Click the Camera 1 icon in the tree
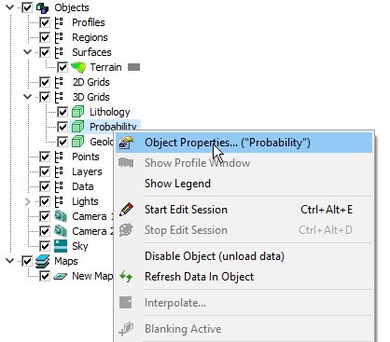This screenshot has height=342, width=390. pos(61,216)
